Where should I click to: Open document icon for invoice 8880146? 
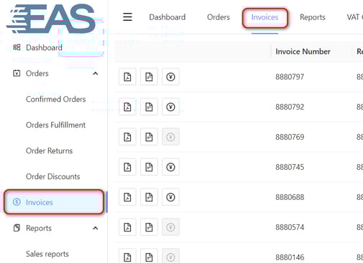coord(149,256)
